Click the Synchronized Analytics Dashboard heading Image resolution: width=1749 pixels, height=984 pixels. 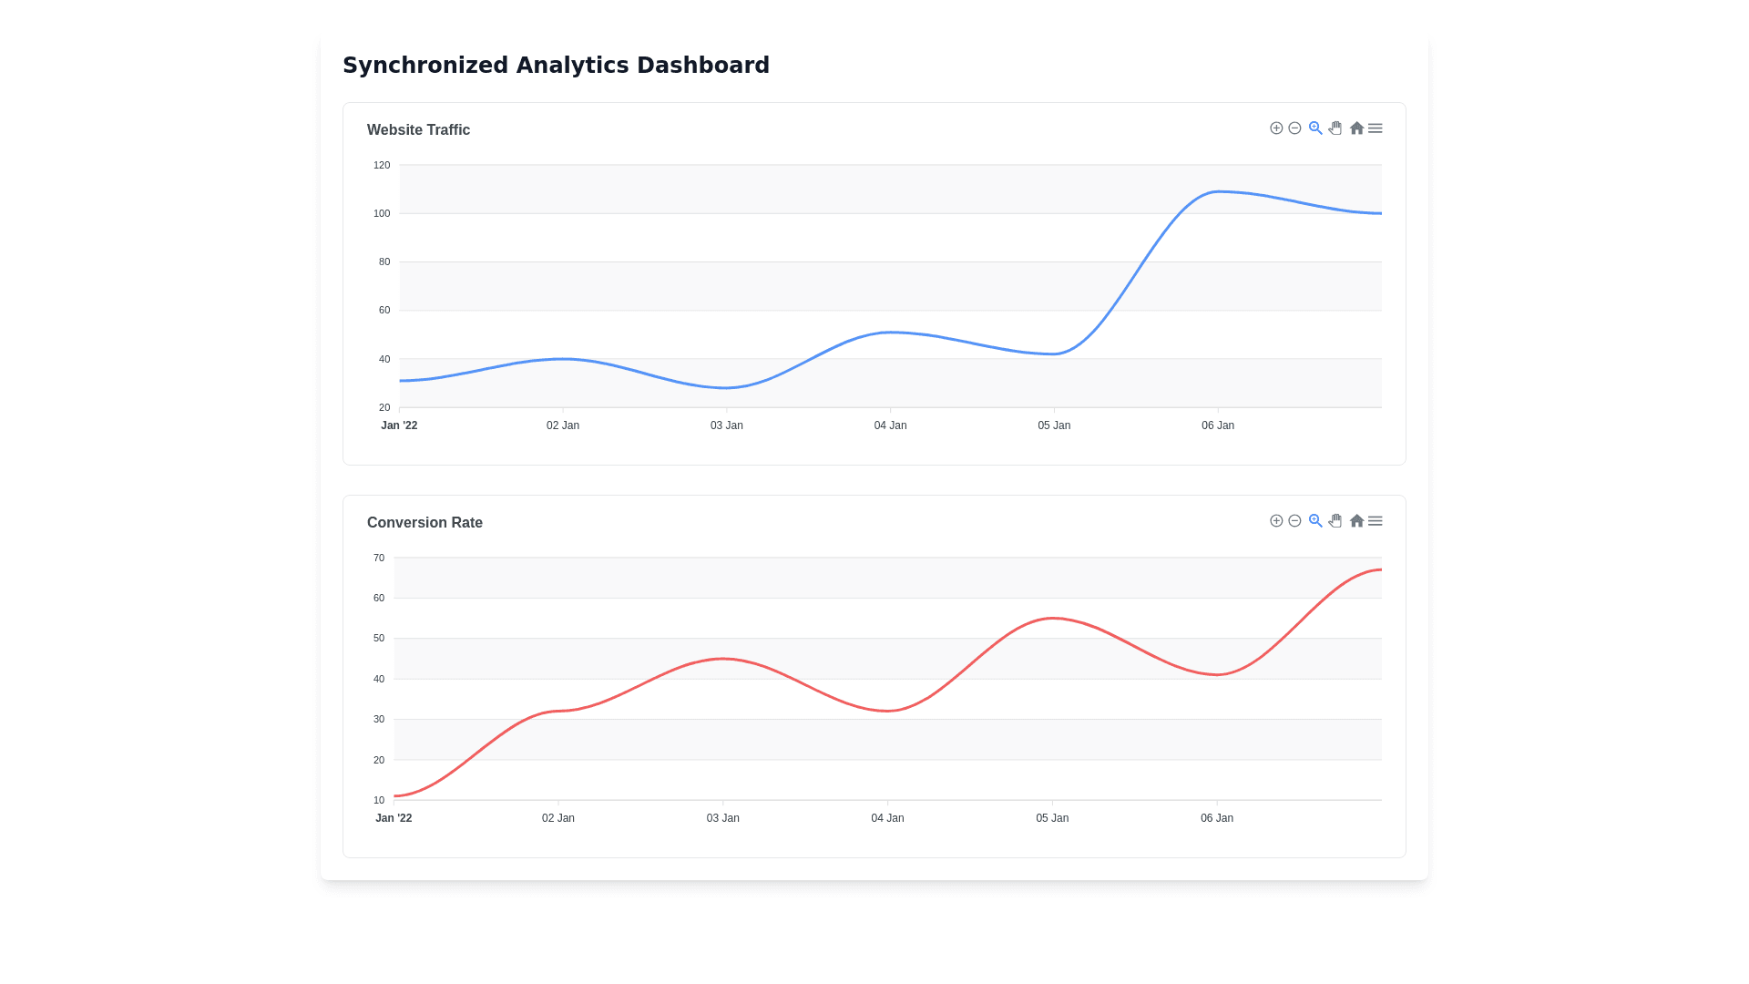click(556, 66)
